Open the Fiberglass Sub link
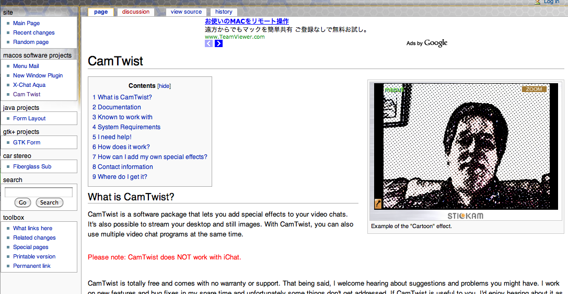Viewport: 568px width, 294px height. pyautogui.click(x=32, y=167)
